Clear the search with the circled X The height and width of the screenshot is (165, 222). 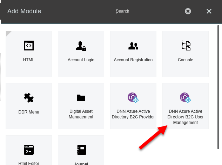[188, 11]
